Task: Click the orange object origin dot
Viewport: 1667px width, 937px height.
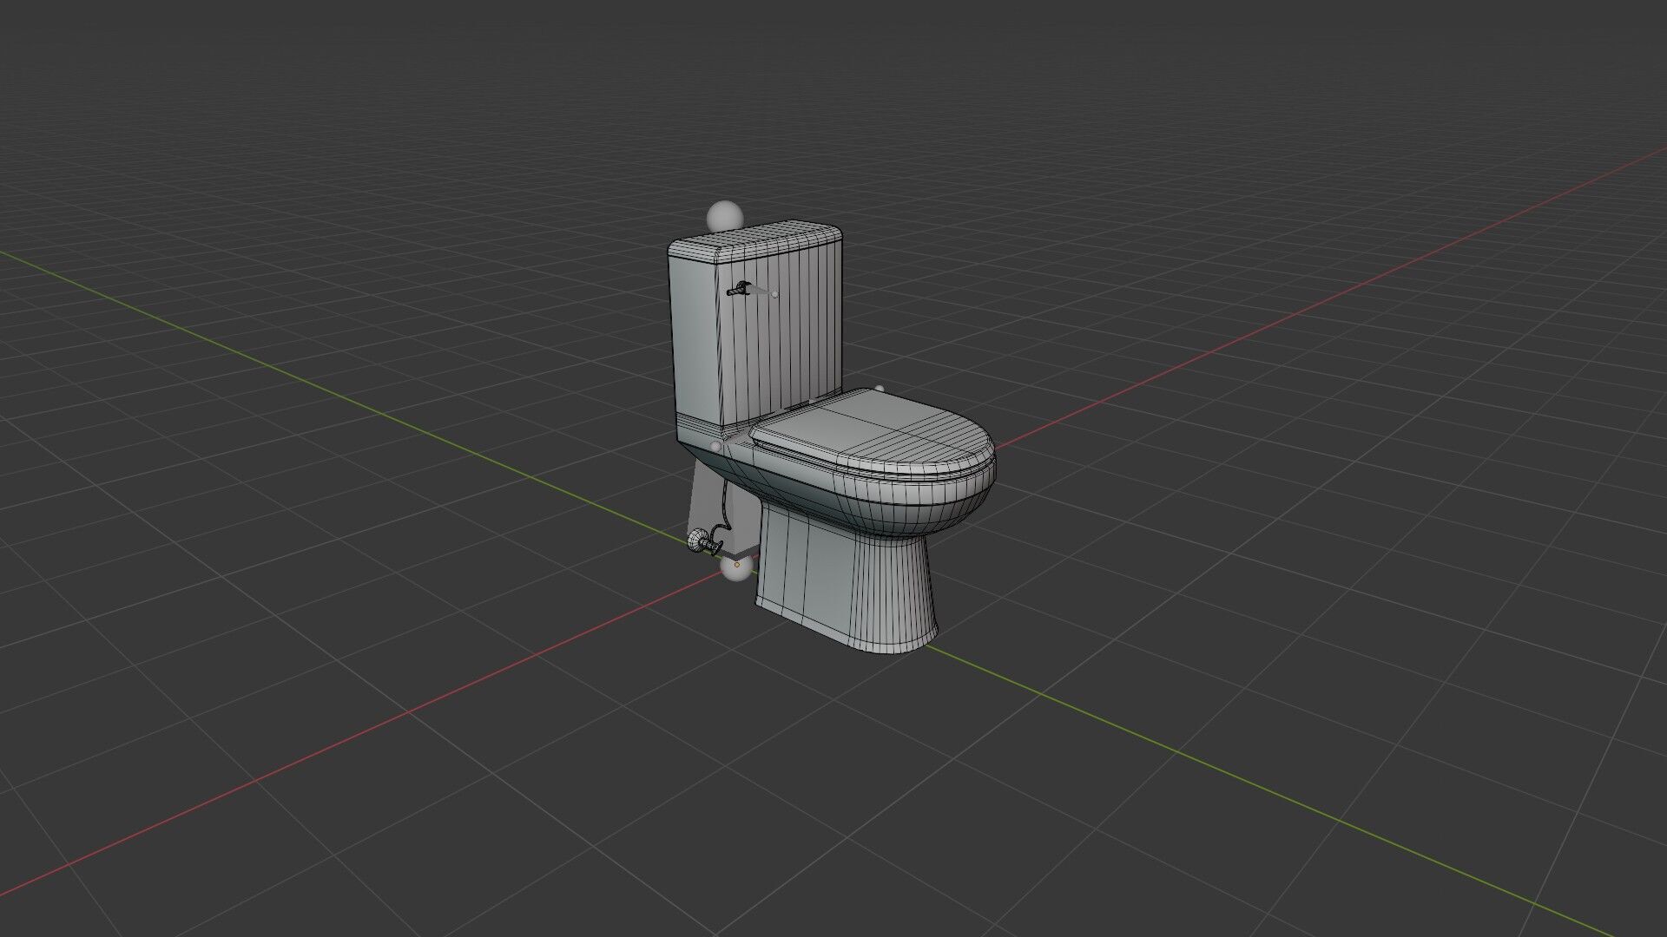Action: coord(737,565)
